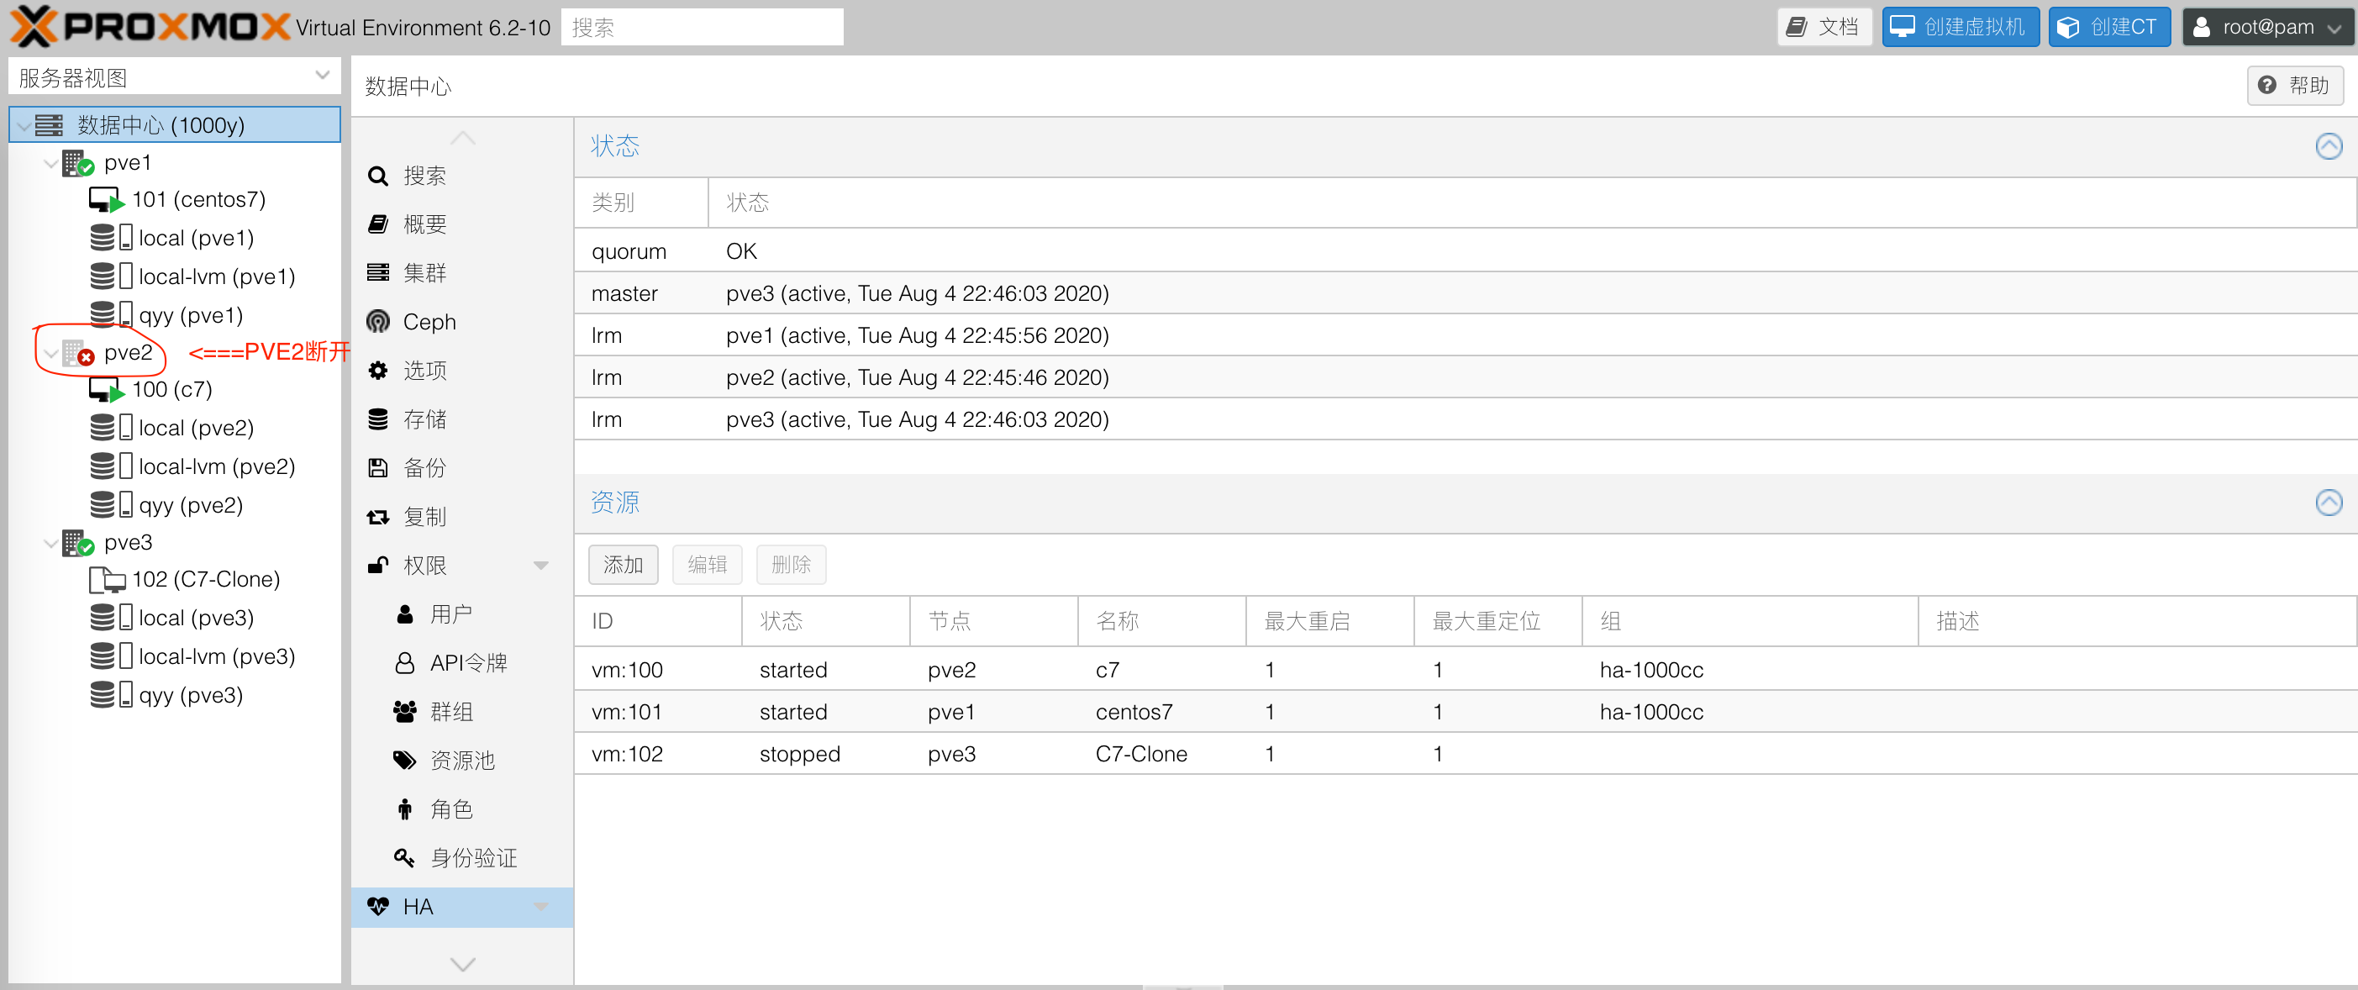Viewport: 2358px width, 990px height.
Task: Click the cluster icon beside 集群
Action: pyautogui.click(x=377, y=273)
